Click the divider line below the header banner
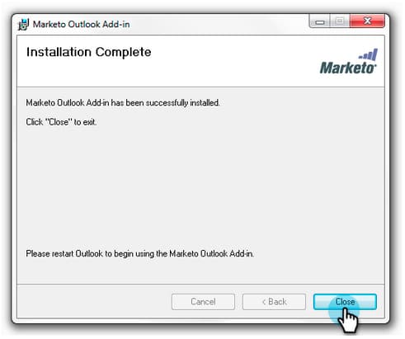Viewport: 405px width, 339px height. tap(200, 87)
